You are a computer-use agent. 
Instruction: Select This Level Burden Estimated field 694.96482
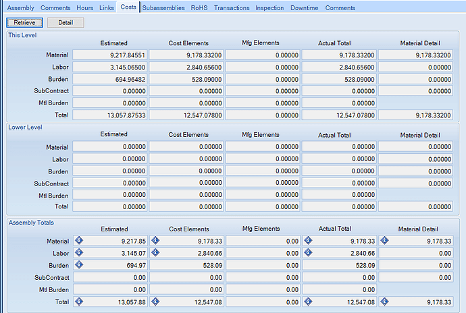coord(110,80)
